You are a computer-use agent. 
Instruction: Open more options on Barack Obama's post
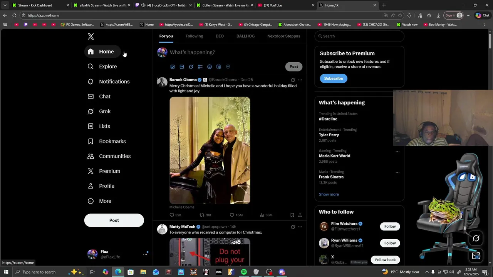[x=300, y=80]
